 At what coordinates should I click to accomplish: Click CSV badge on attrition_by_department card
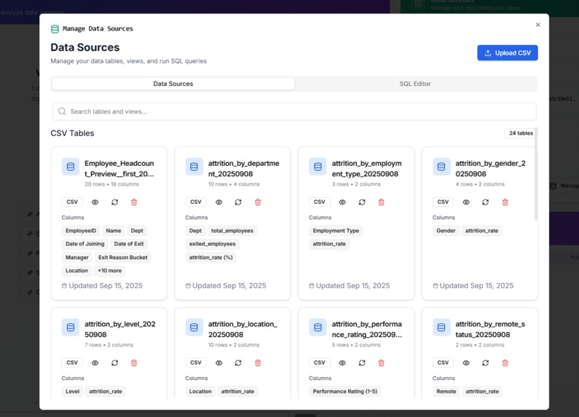click(x=196, y=202)
